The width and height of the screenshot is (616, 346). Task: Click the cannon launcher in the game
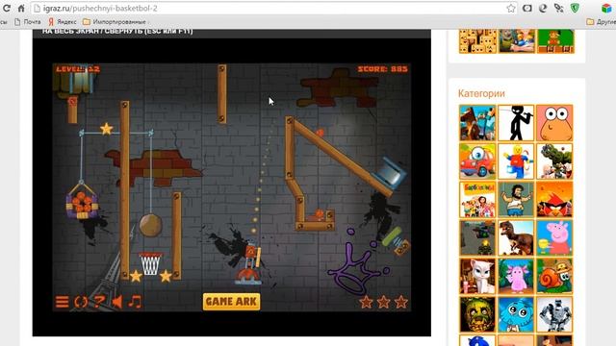pyautogui.click(x=248, y=264)
